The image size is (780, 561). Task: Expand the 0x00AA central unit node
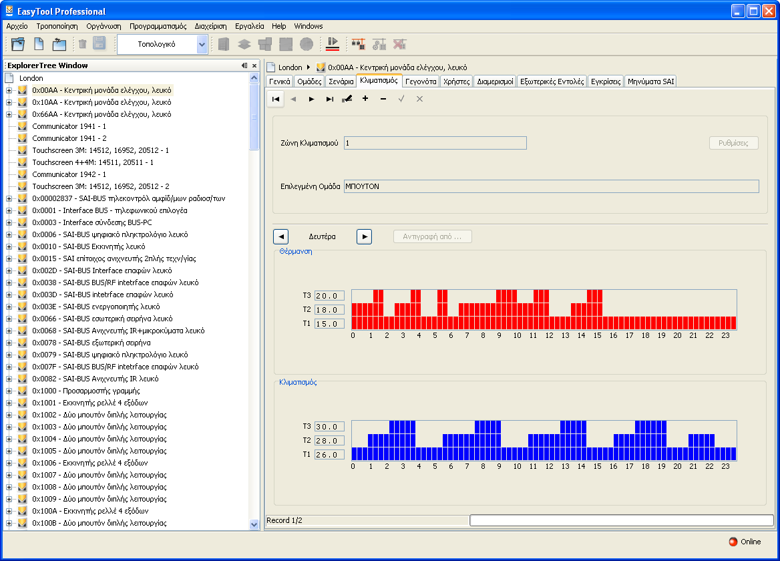tap(9, 91)
